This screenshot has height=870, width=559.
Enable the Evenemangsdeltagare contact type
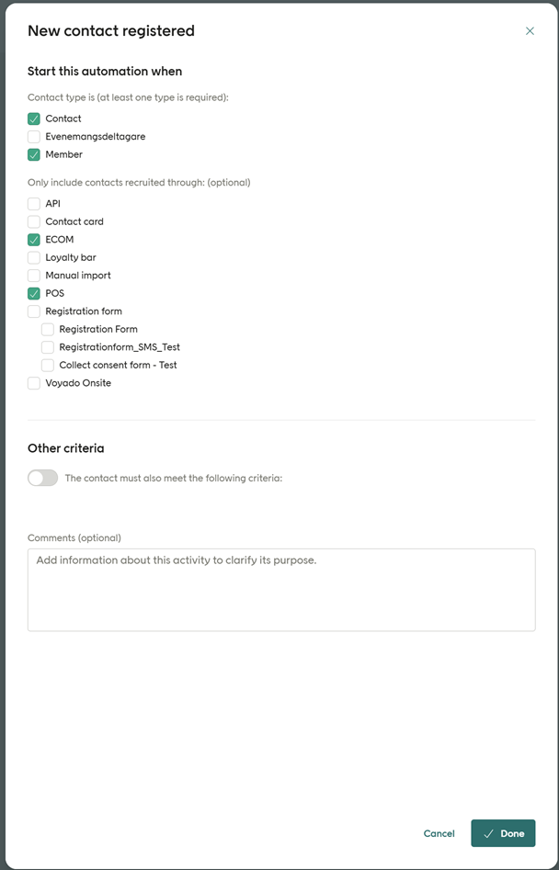[x=34, y=137]
